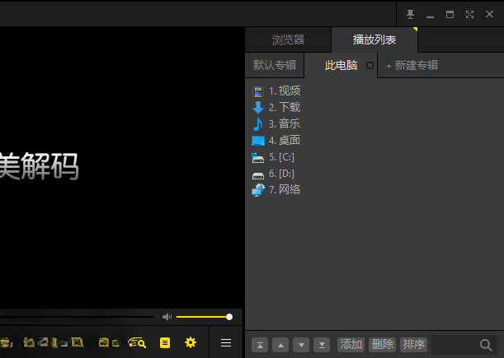The height and width of the screenshot is (358, 504).
Task: Move selected playlist item up one
Action: 280,345
